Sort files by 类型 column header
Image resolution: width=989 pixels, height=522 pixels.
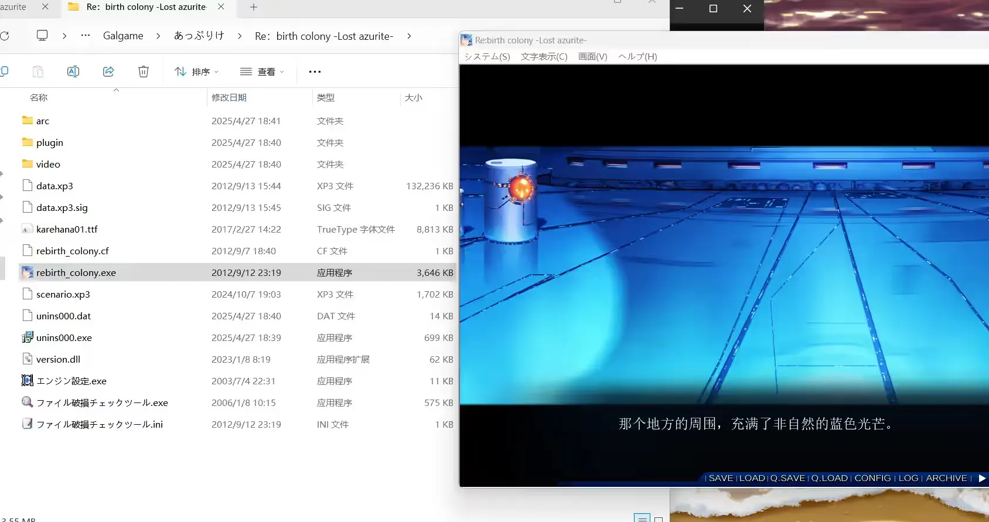(326, 97)
